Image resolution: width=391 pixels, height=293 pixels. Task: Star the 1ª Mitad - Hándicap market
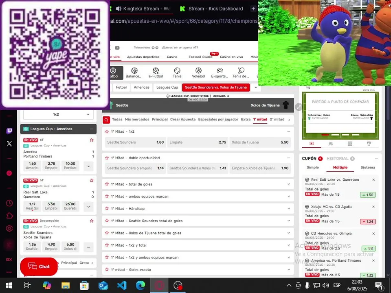(107, 208)
